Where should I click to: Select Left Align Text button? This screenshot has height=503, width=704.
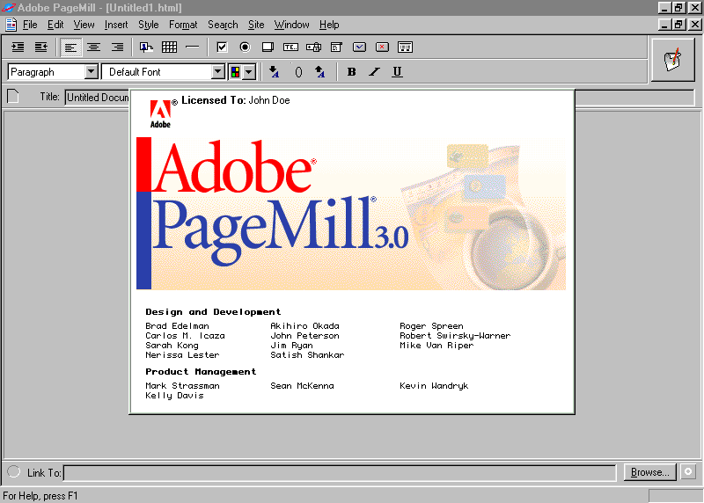(x=70, y=47)
